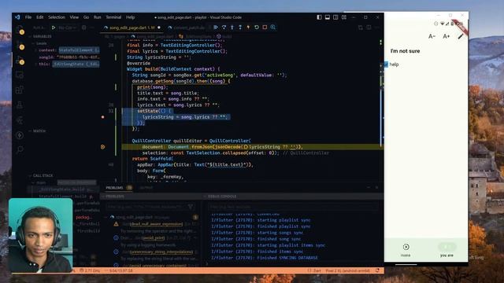Collapse the VARIABLES section
504x283 pixels.
(42, 37)
